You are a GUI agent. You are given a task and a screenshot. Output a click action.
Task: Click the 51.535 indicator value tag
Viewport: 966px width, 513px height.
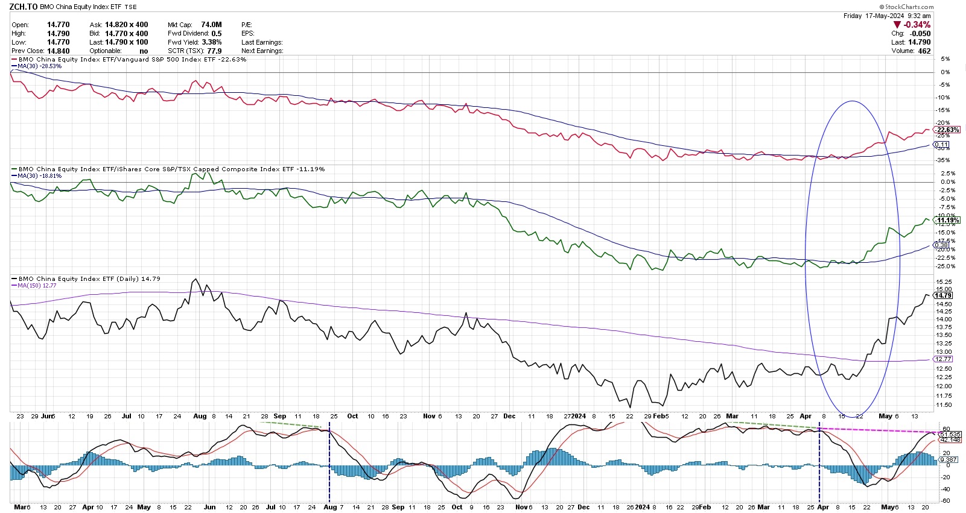950,434
